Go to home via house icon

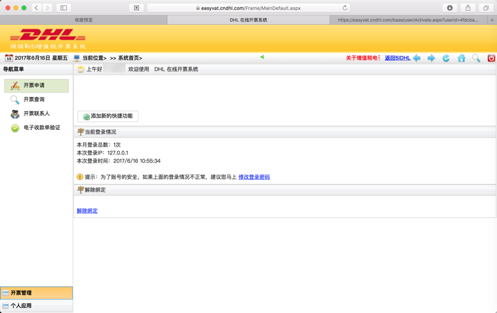point(462,58)
